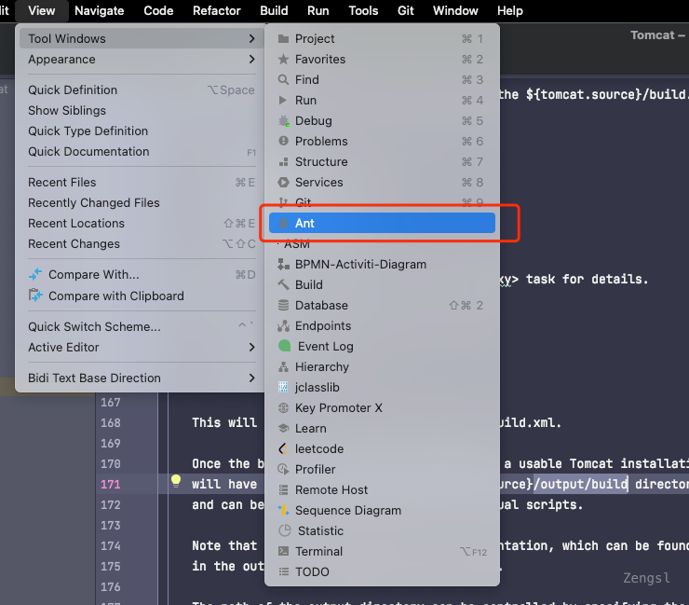Viewport: 689px width, 605px height.
Task: Open the Refactor menu in menu bar
Action: click(x=216, y=11)
